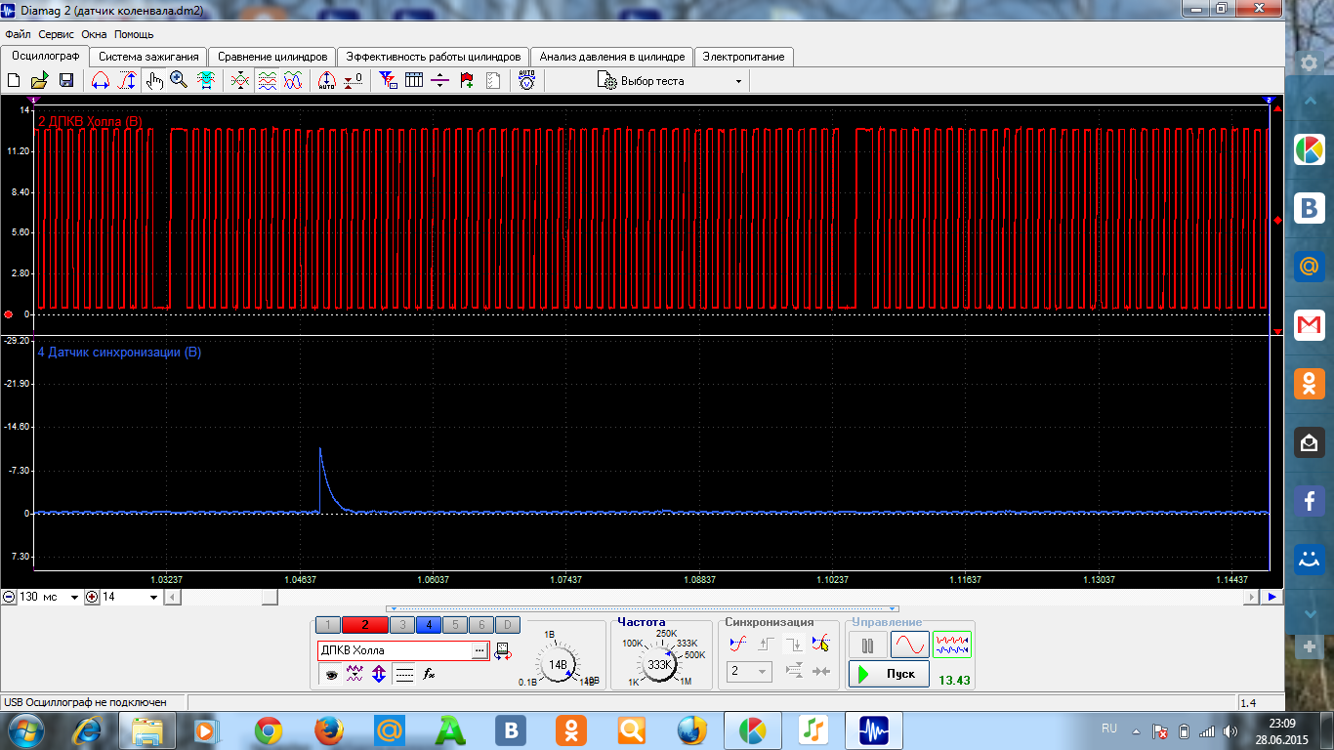The image size is (1334, 750).
Task: Click the AUTO scale waveform icon
Action: [326, 81]
